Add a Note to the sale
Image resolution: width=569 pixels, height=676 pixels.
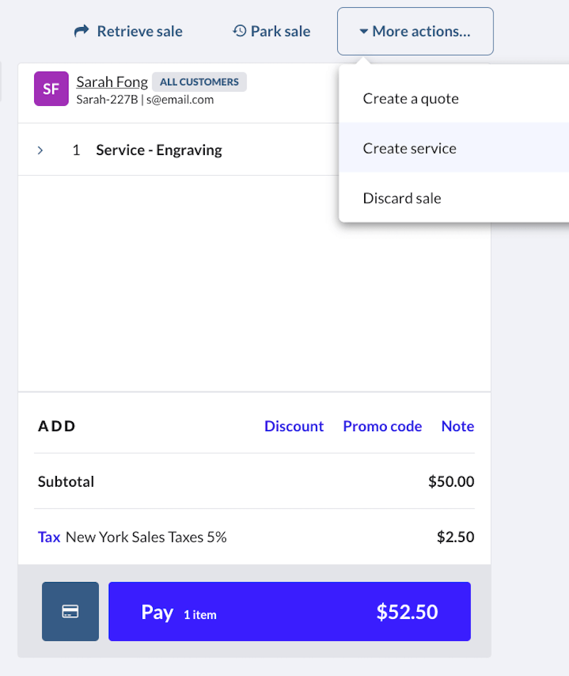[457, 426]
